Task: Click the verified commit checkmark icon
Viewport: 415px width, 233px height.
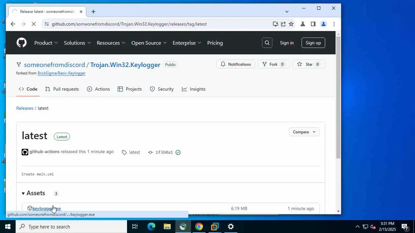Action: [178, 152]
